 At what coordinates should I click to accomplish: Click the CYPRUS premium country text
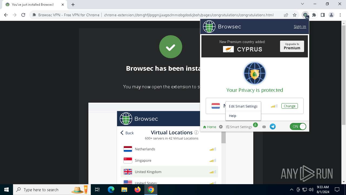tap(249, 49)
